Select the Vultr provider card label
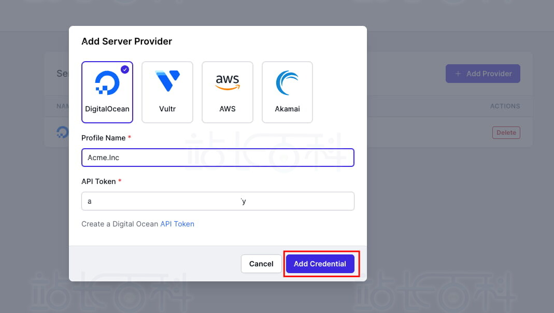Image resolution: width=554 pixels, height=313 pixels. point(167,109)
